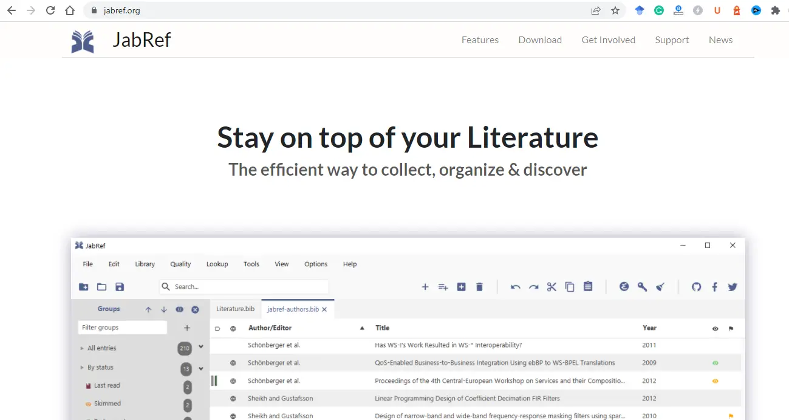This screenshot has width=789, height=420.
Task: Undo the last action with the toolbar arrow
Action: pos(515,286)
